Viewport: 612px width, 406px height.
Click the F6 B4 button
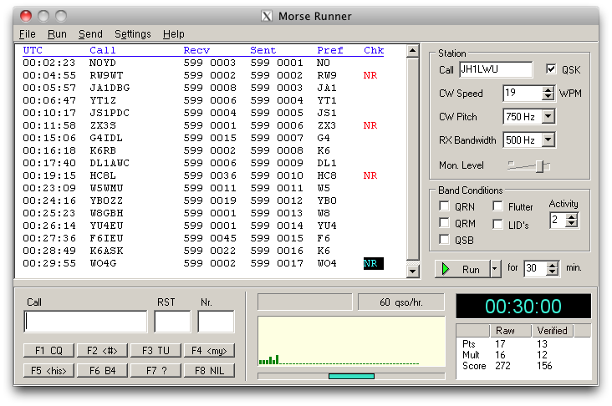[x=102, y=370]
